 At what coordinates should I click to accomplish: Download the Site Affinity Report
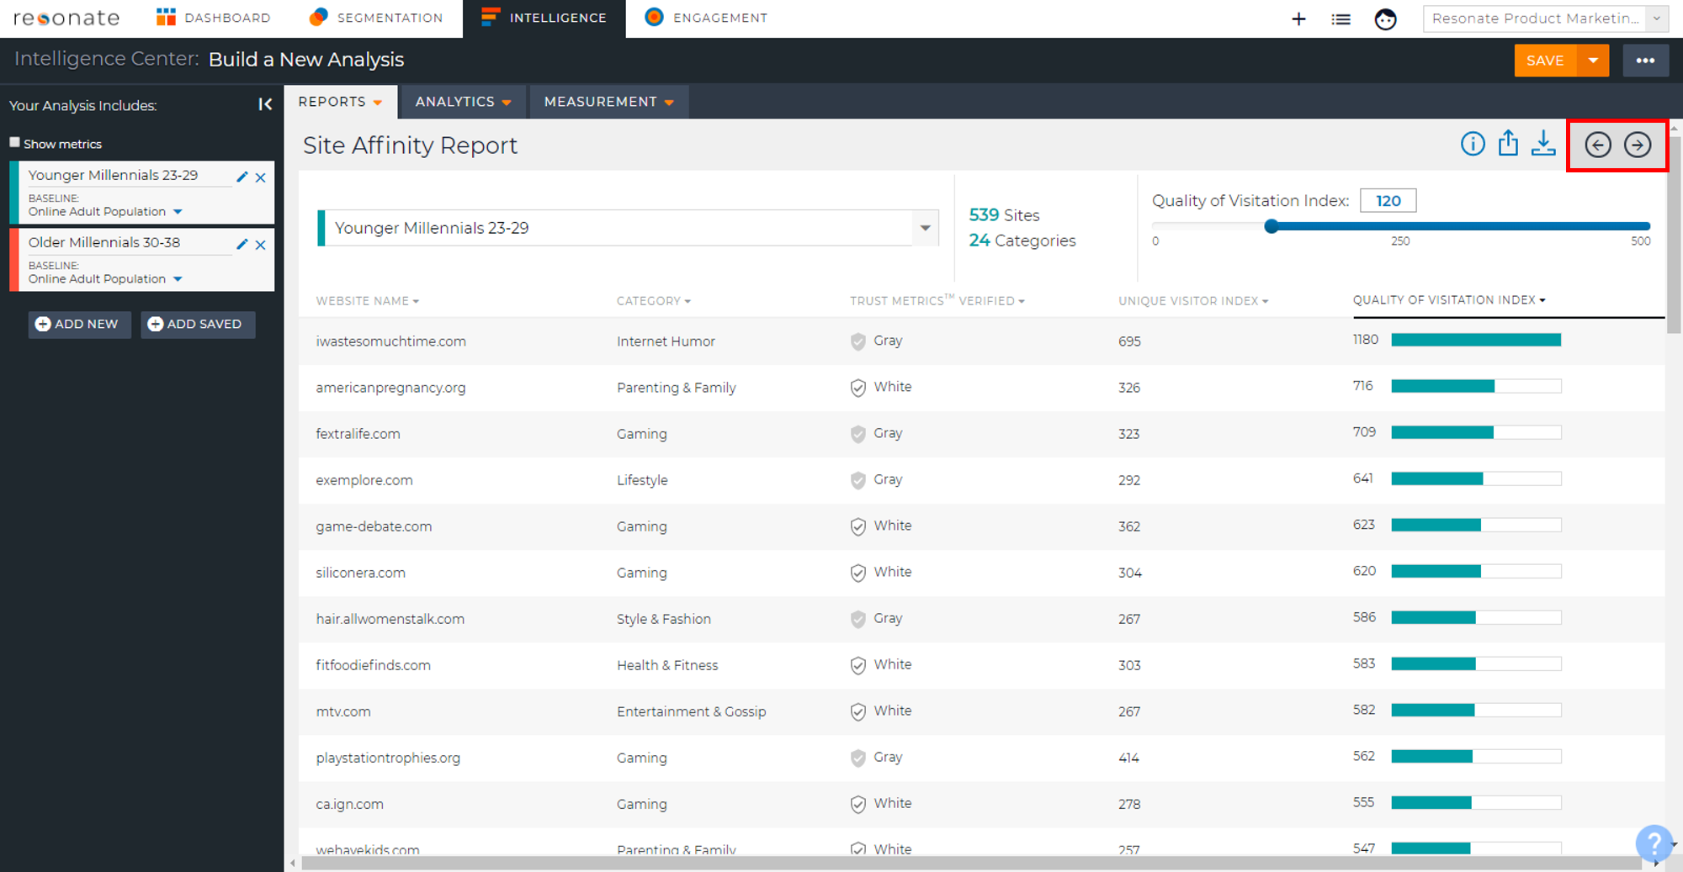(x=1543, y=144)
